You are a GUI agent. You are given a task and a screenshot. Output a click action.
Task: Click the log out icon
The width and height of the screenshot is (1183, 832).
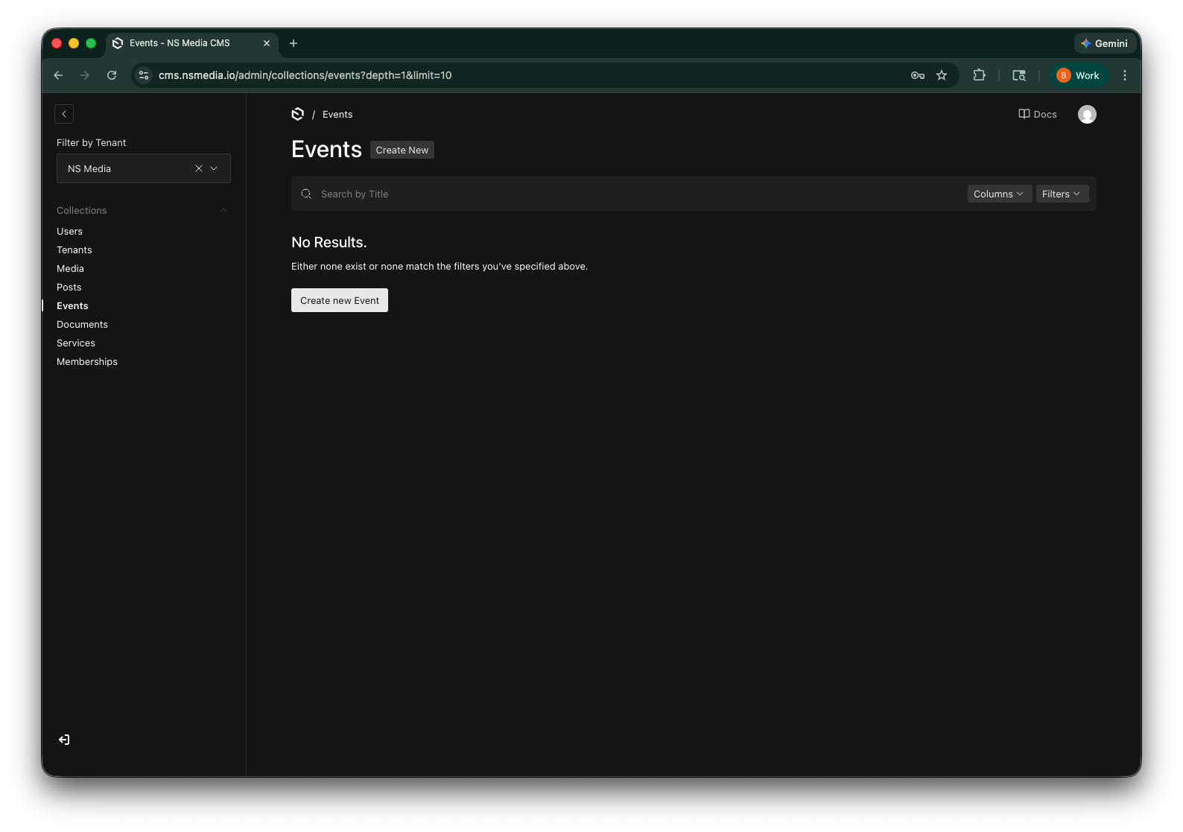(x=64, y=740)
